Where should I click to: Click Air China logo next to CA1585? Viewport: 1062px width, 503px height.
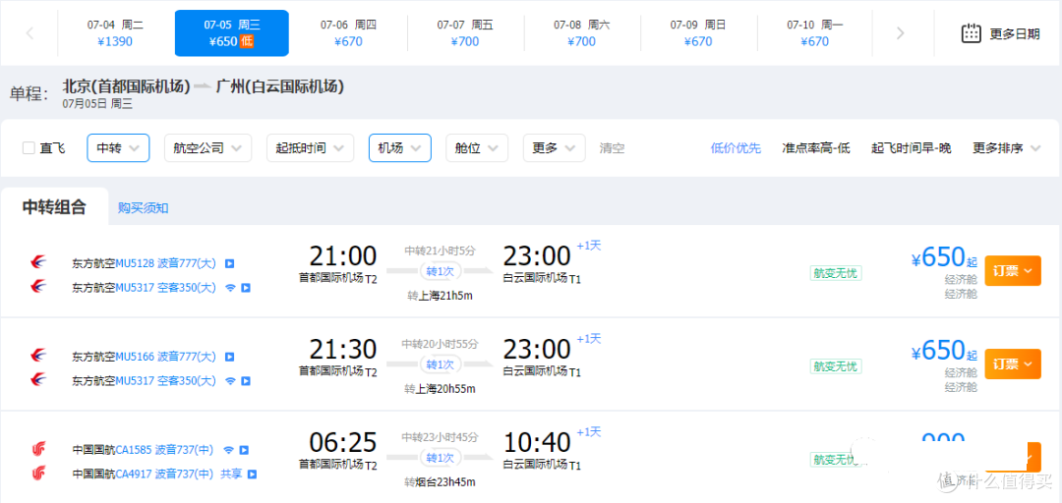click(x=38, y=449)
